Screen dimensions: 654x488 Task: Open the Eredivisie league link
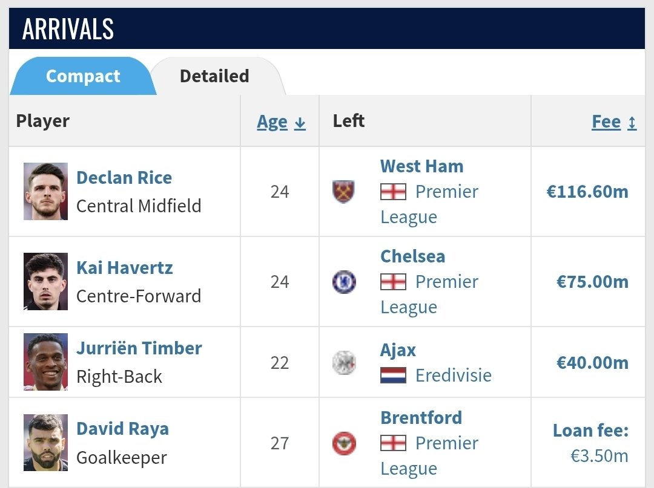pos(454,375)
